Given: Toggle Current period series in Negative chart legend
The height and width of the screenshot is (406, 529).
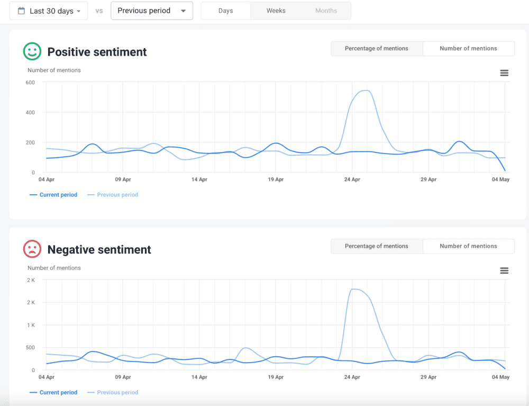Looking at the screenshot, I should 53,392.
